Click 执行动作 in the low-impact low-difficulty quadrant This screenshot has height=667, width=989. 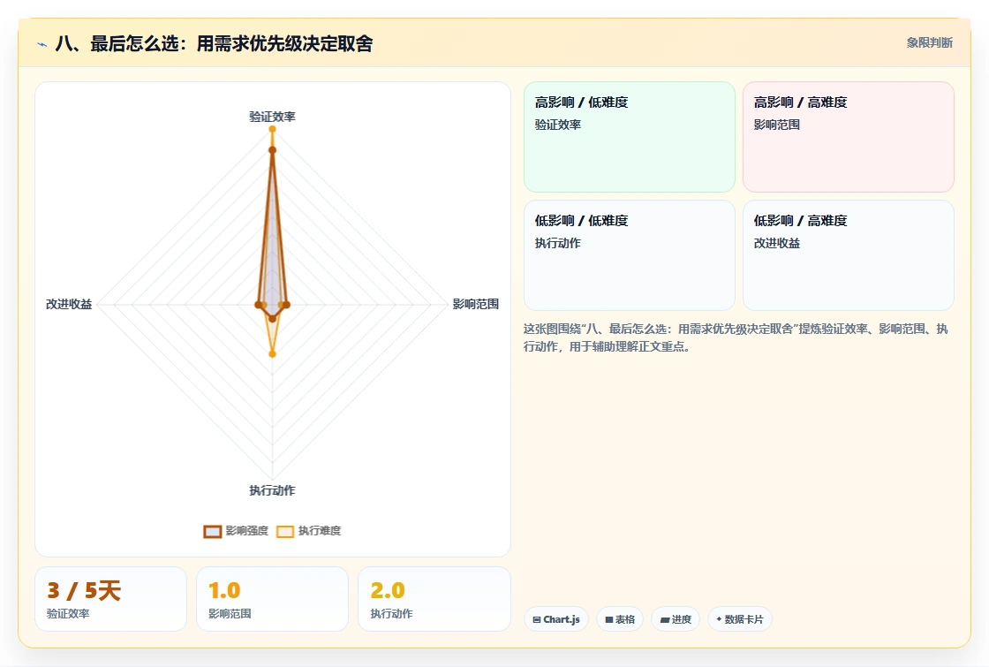click(x=557, y=243)
